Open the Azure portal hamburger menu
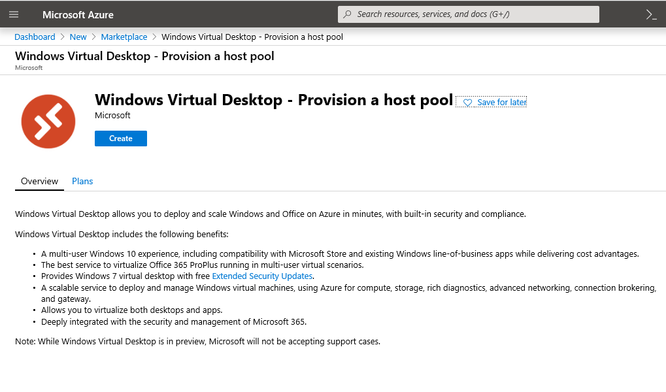Viewport: 666px width, 392px height. 14,14
